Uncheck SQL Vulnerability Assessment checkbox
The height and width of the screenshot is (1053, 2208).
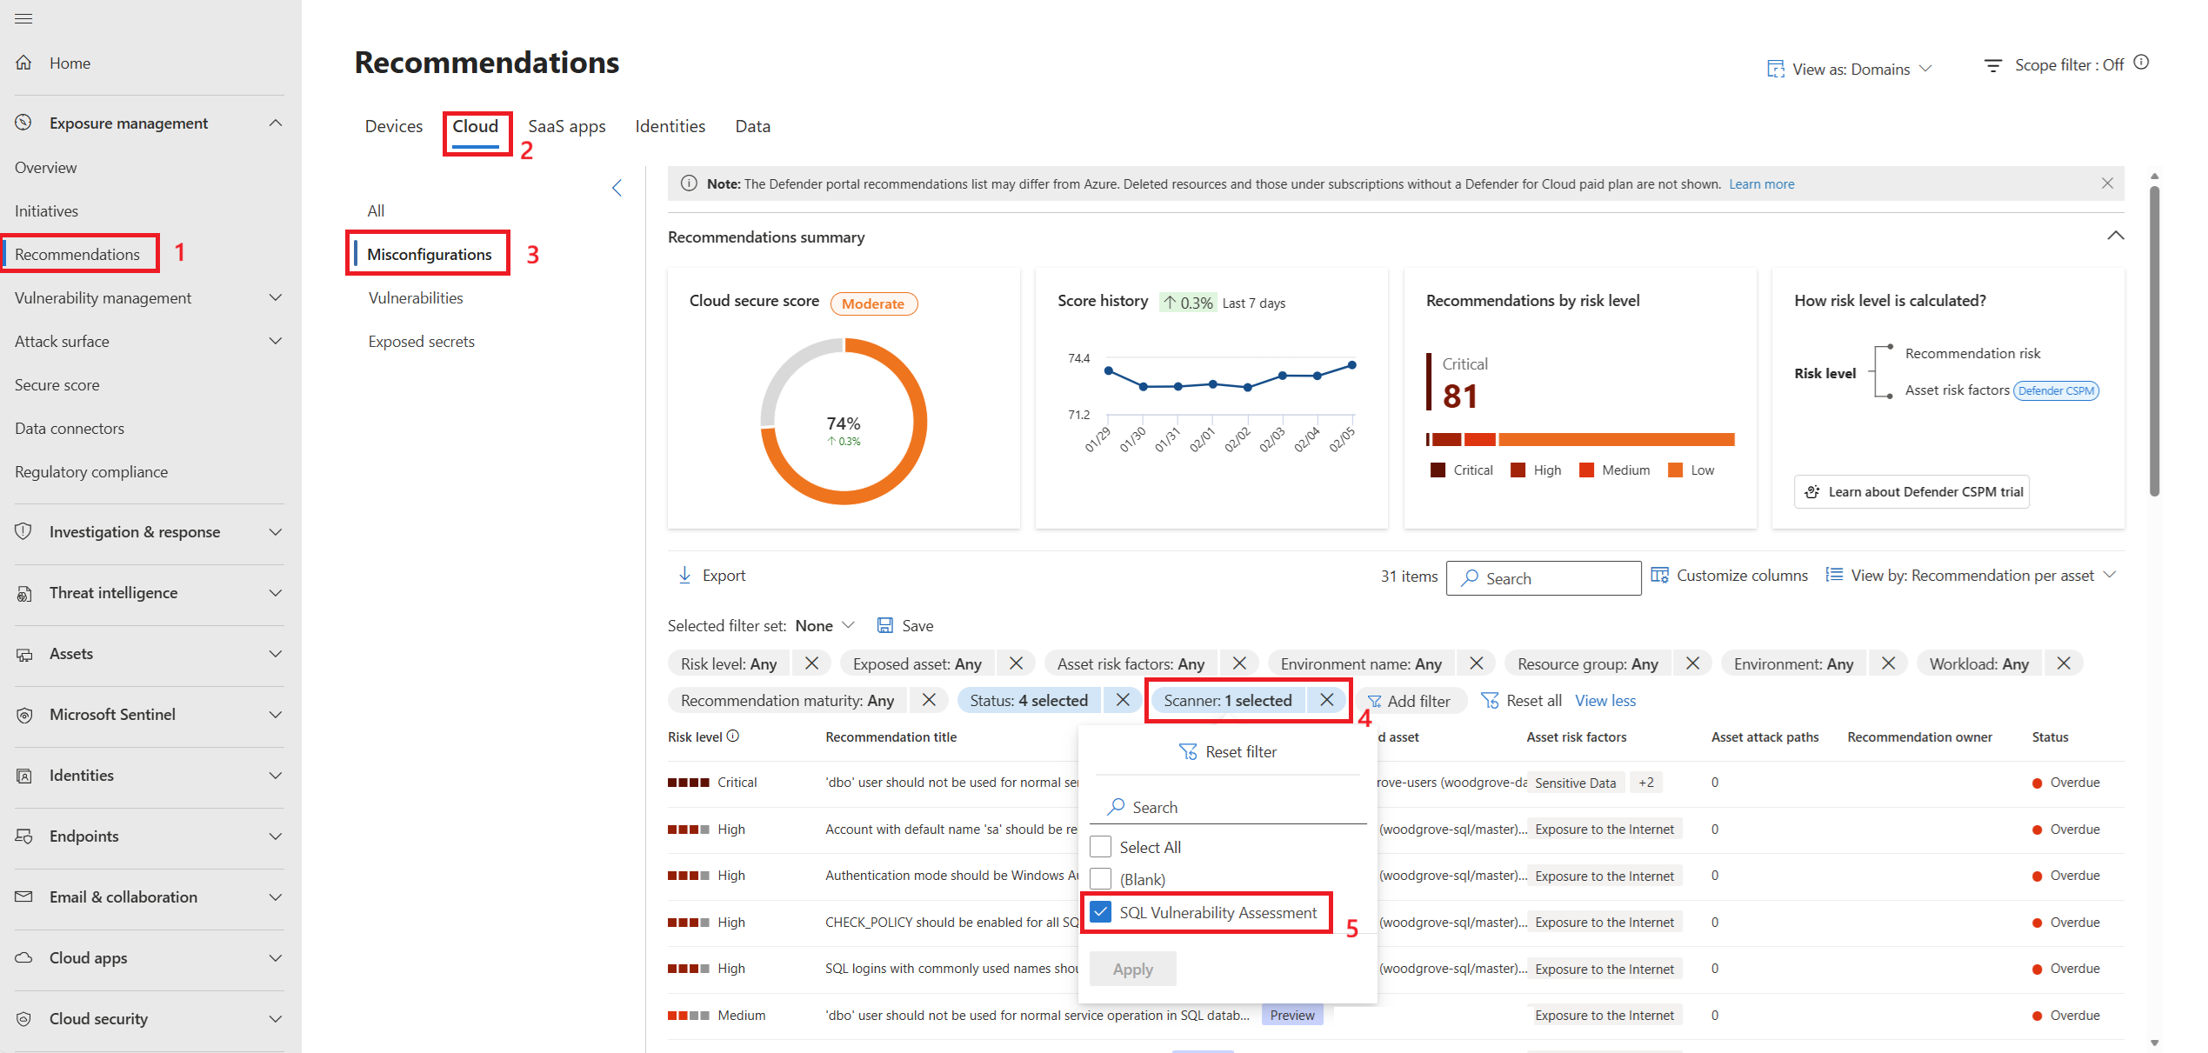pyautogui.click(x=1100, y=911)
